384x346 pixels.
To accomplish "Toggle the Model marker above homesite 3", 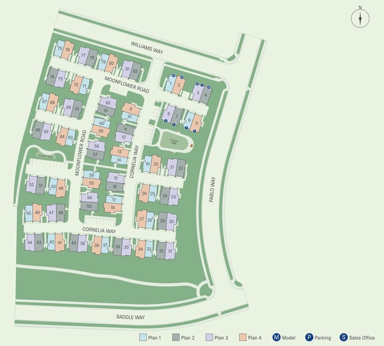I will tap(197, 84).
